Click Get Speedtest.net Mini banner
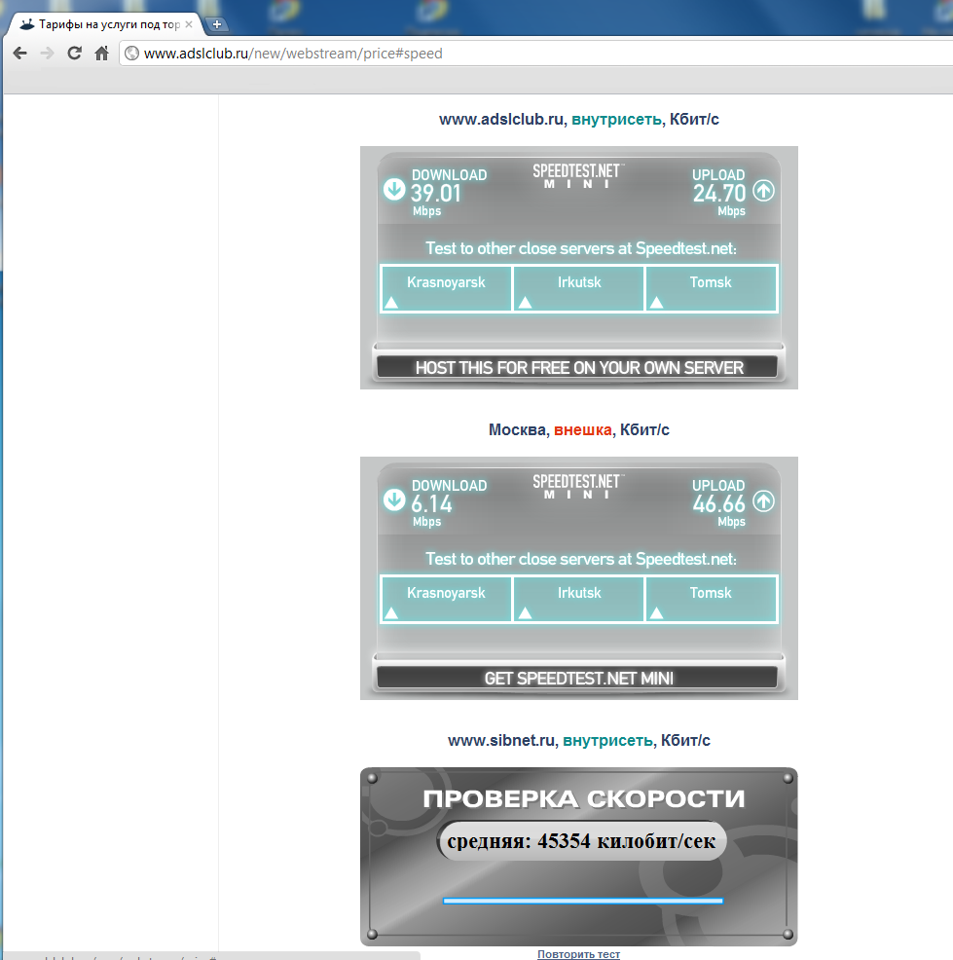 (x=578, y=678)
